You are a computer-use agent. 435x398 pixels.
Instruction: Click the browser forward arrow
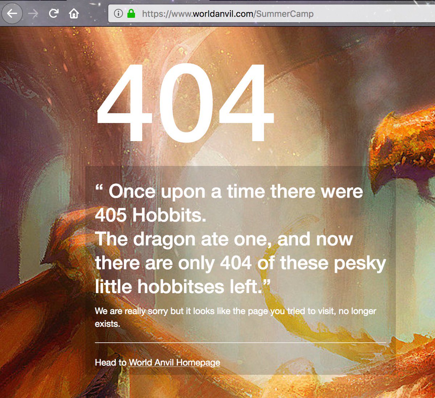click(33, 14)
